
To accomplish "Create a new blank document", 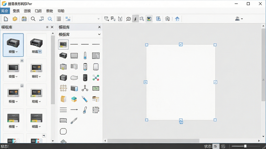I will click(x=6, y=19).
